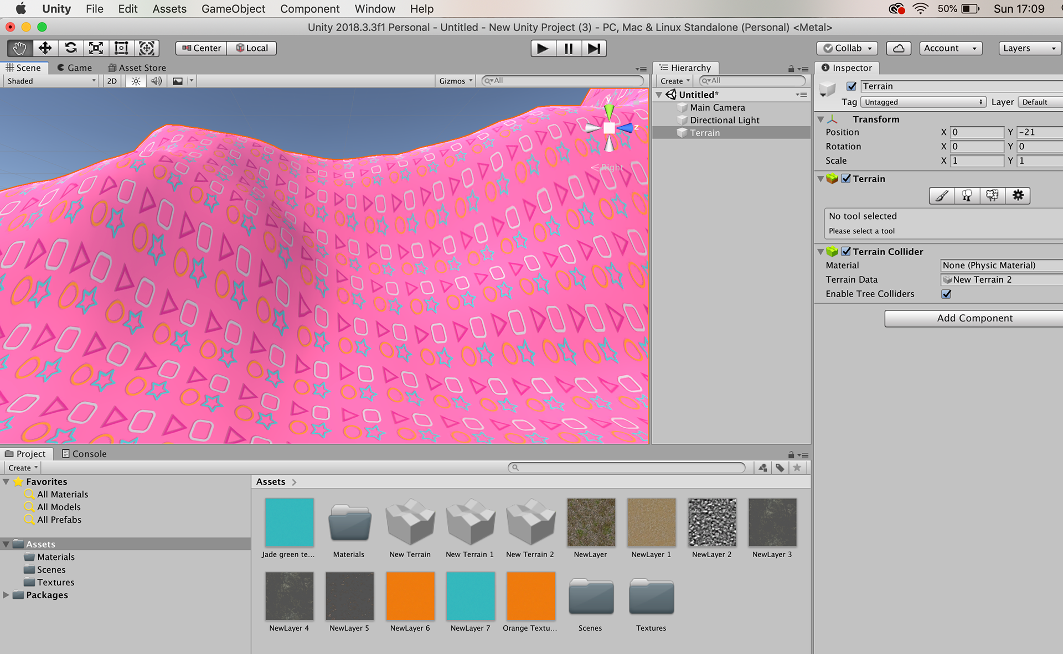Viewport: 1063px width, 654px height.
Task: Open the Tag Untagged dropdown
Action: tap(923, 102)
